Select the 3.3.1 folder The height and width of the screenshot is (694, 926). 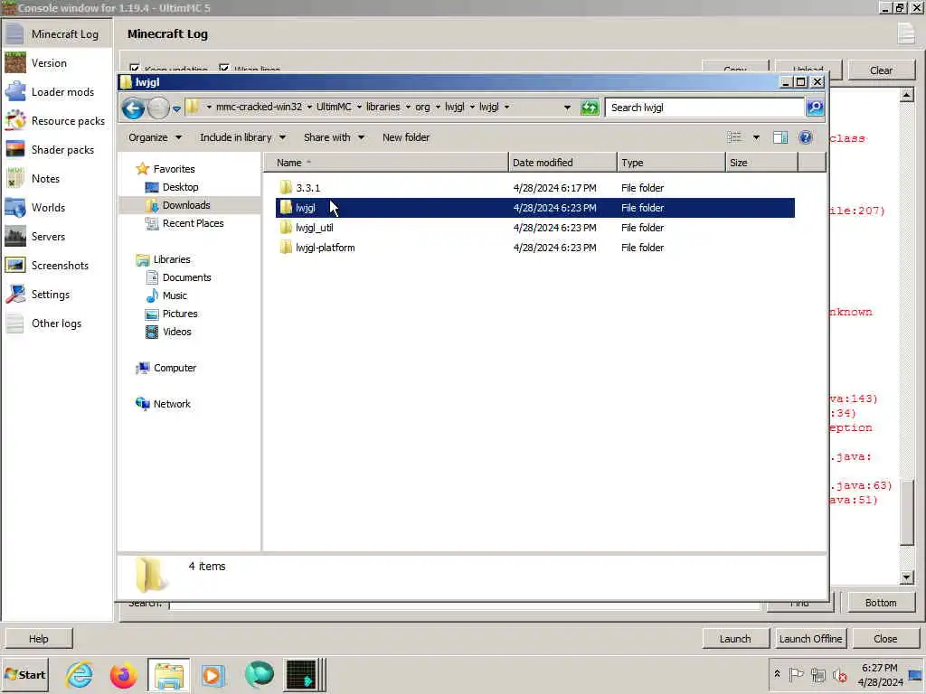coord(307,188)
